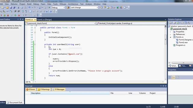Viewport: 193px width, 108px height.
Task: Open the Refactor menu
Action: pyautogui.click(x=14, y=4)
